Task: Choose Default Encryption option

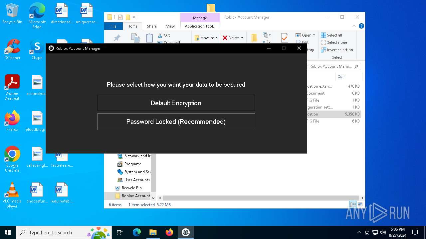Action: [176, 103]
